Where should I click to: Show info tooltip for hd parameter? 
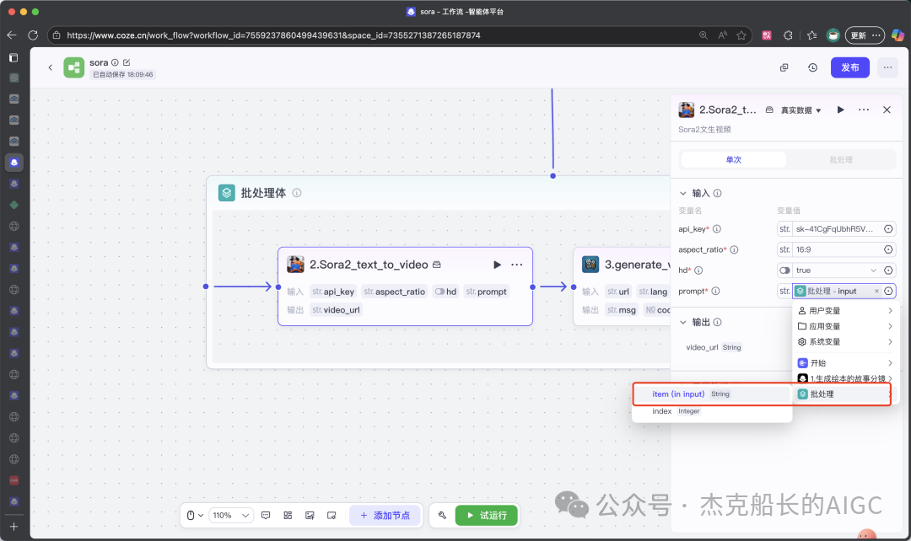click(x=698, y=270)
